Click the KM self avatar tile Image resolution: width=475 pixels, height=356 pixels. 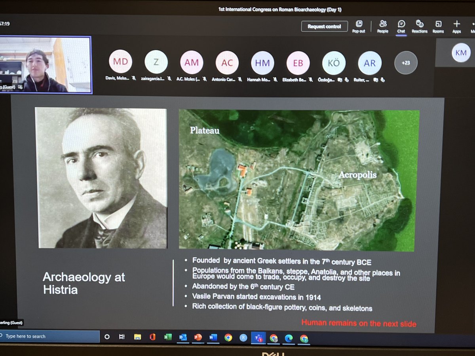click(461, 53)
